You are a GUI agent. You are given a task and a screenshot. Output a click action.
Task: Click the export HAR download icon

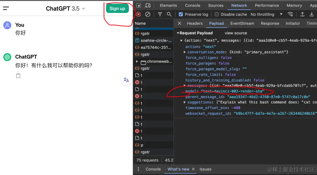311,14
